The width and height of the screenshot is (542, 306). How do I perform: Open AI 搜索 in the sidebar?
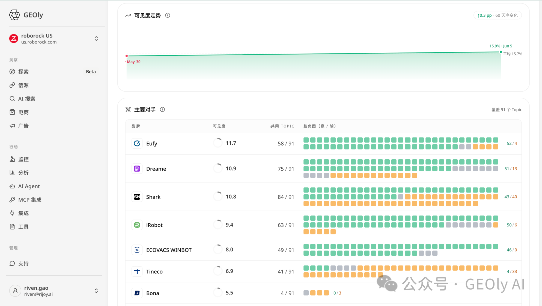point(53,99)
